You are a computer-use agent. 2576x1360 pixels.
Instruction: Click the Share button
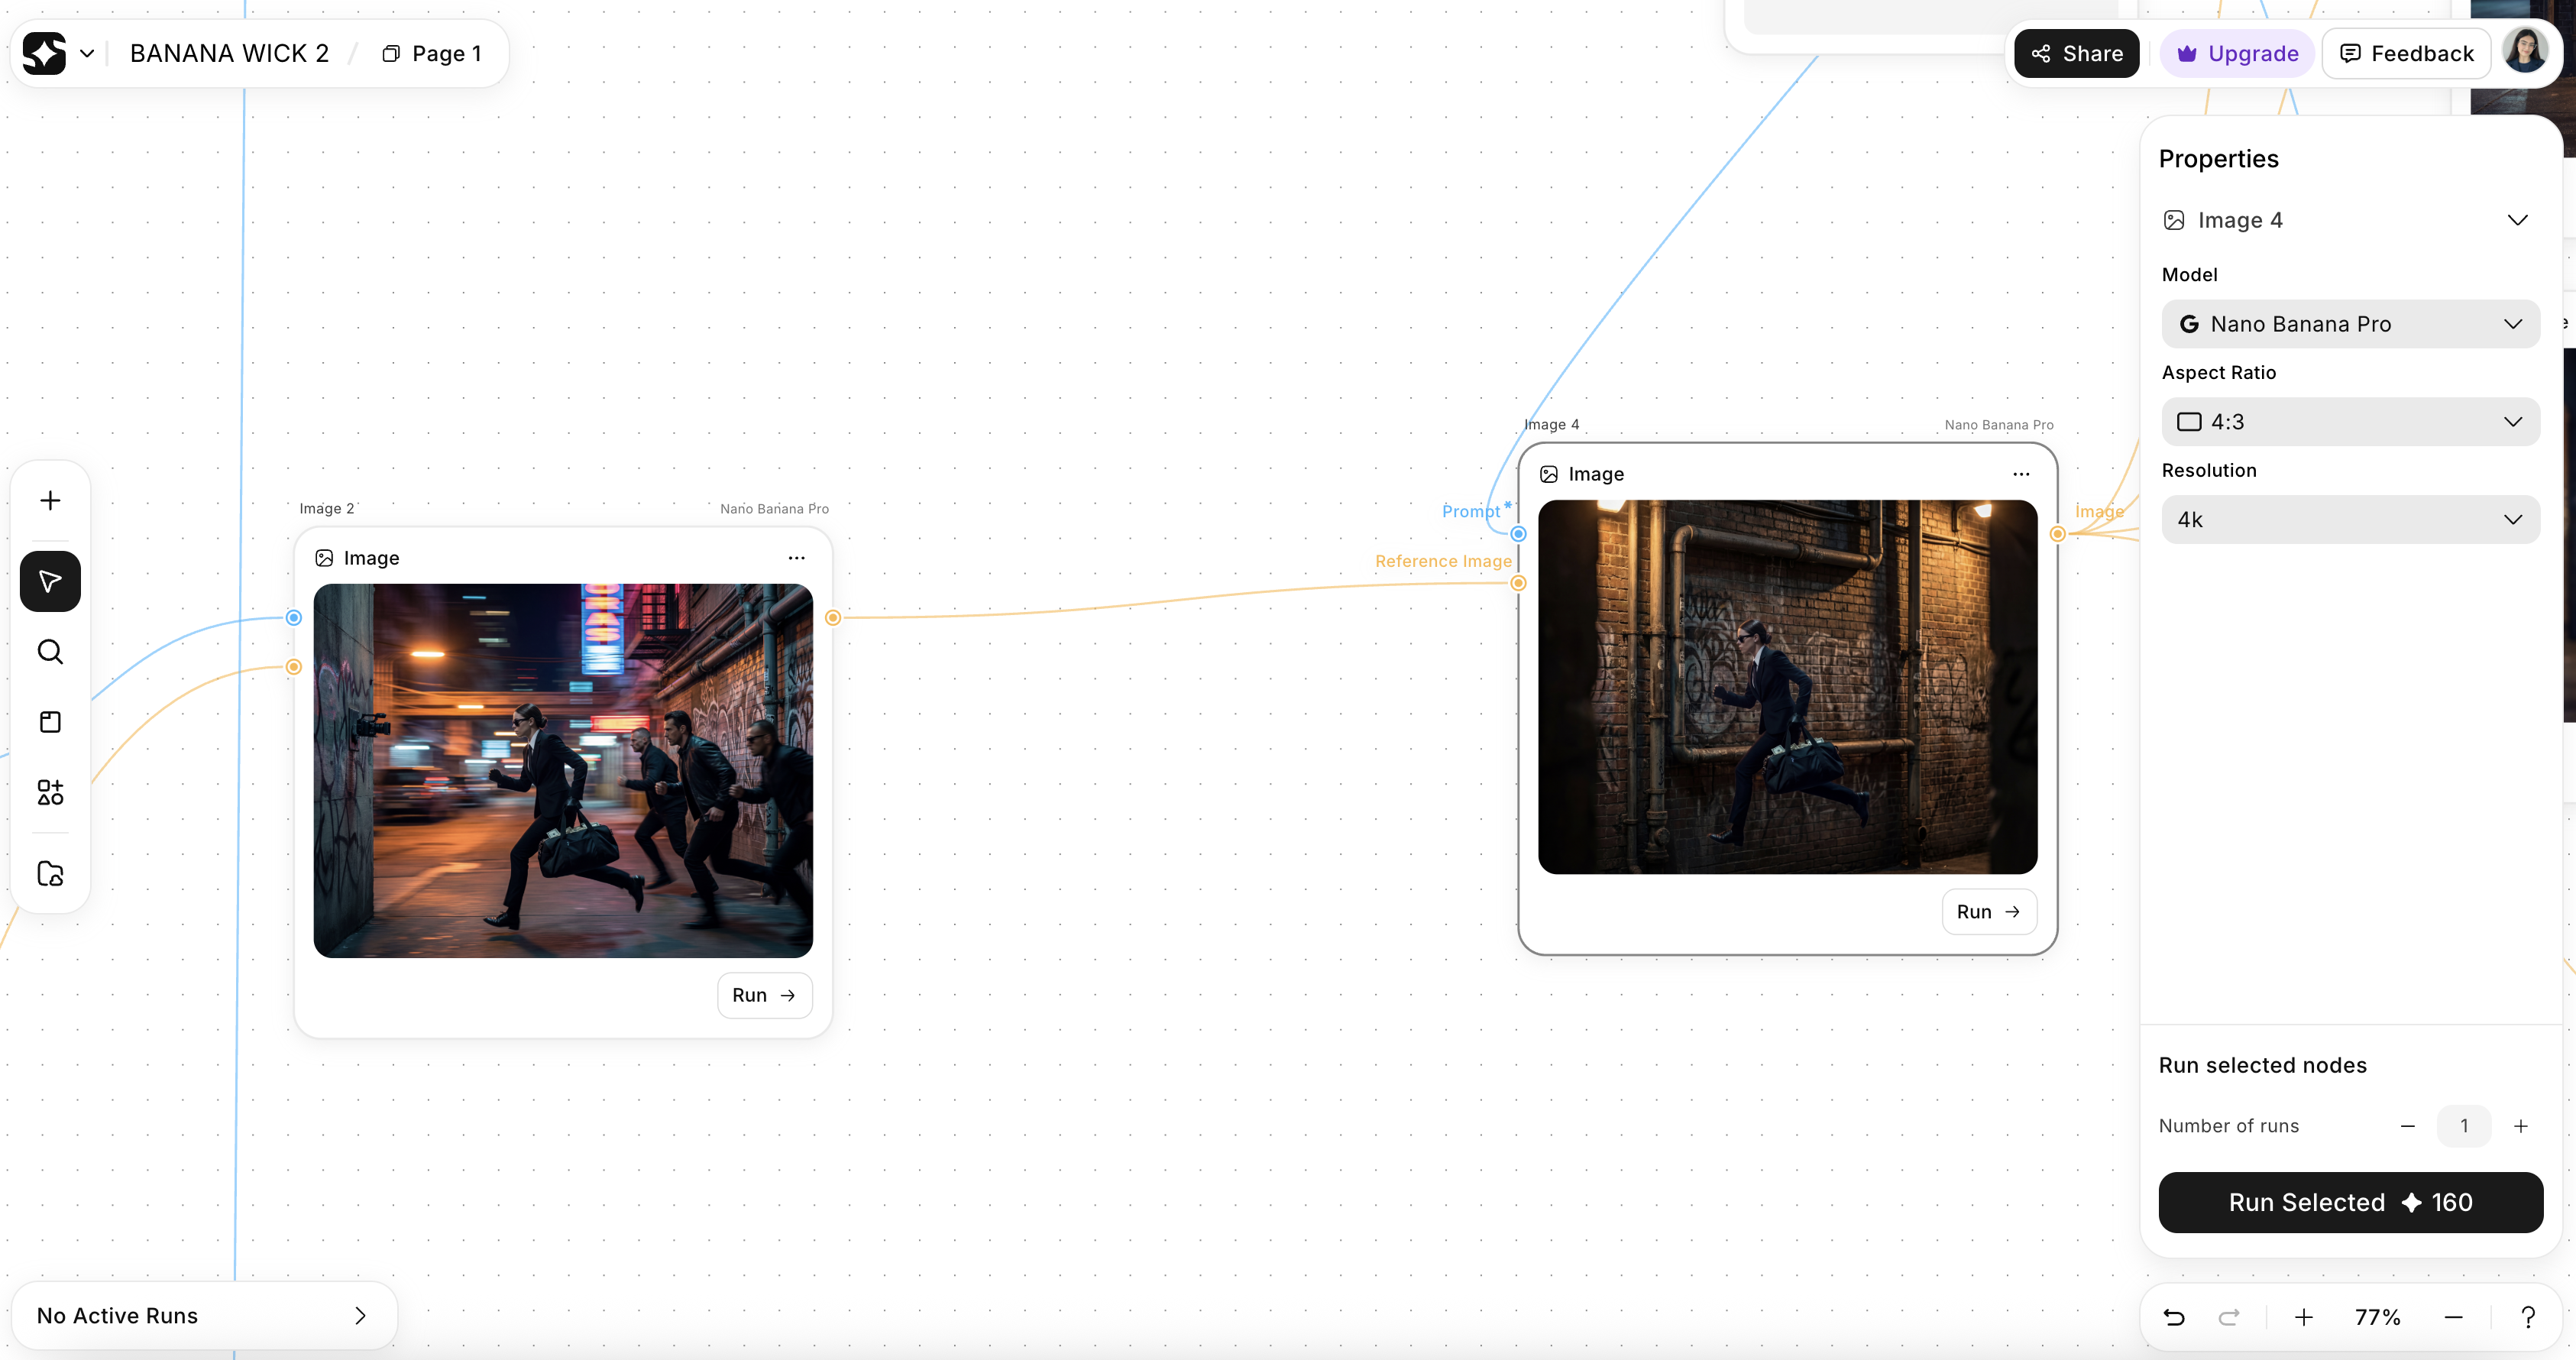(x=2076, y=54)
